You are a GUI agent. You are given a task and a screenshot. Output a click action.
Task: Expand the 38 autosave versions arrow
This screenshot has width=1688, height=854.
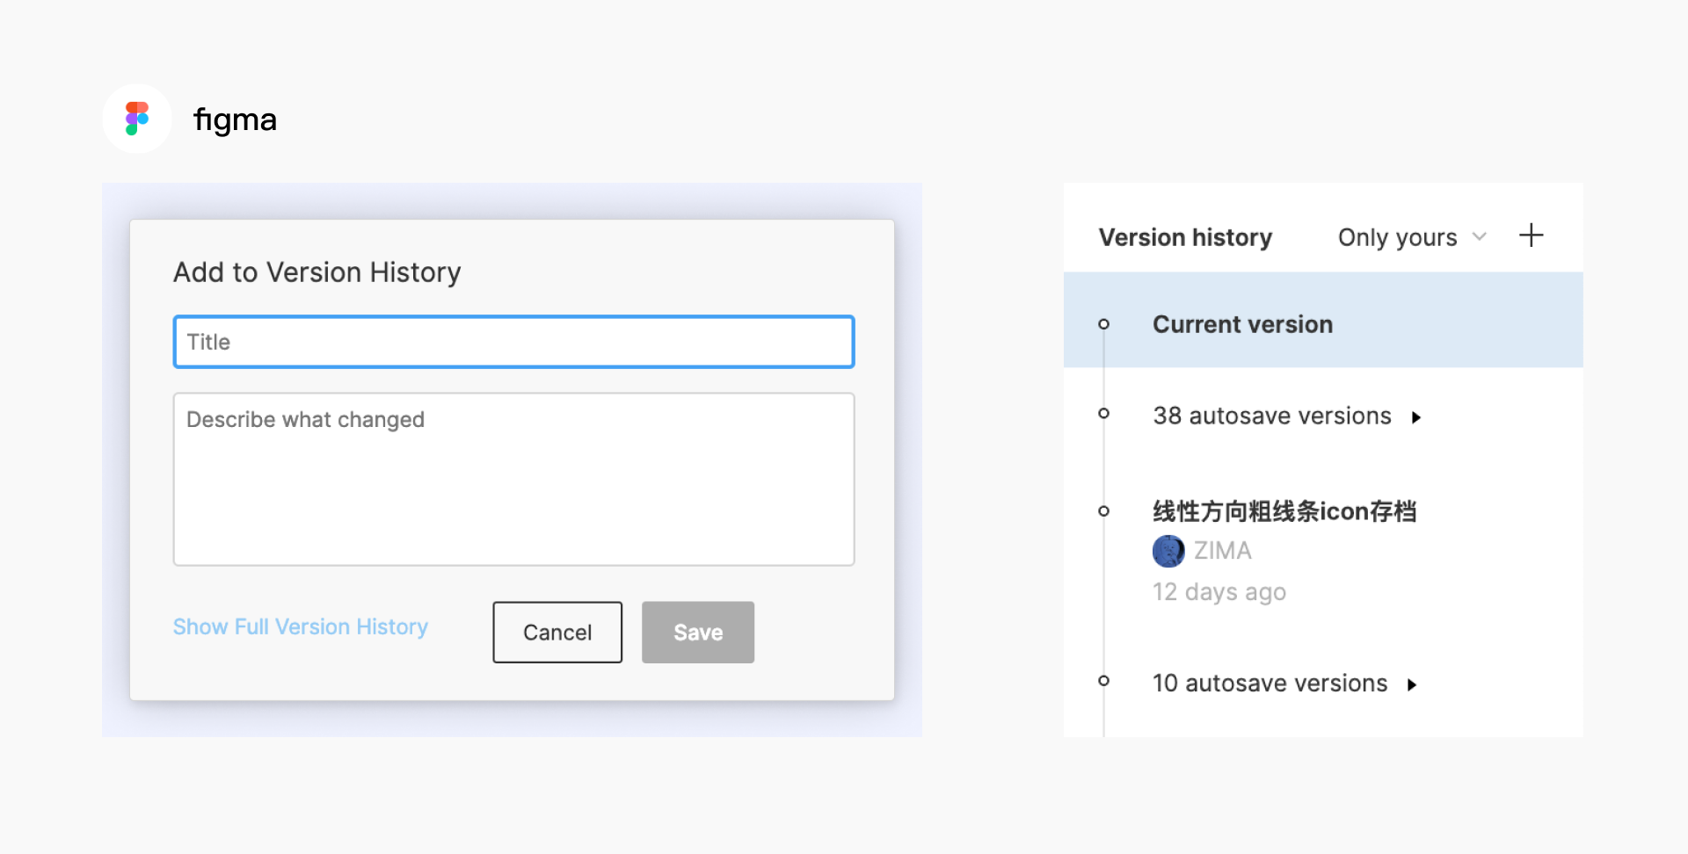[1416, 417]
